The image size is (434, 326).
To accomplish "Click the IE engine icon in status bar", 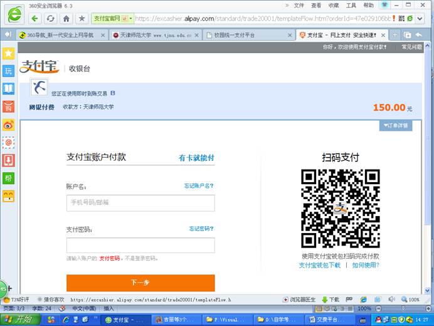I will pyautogui.click(x=363, y=300).
